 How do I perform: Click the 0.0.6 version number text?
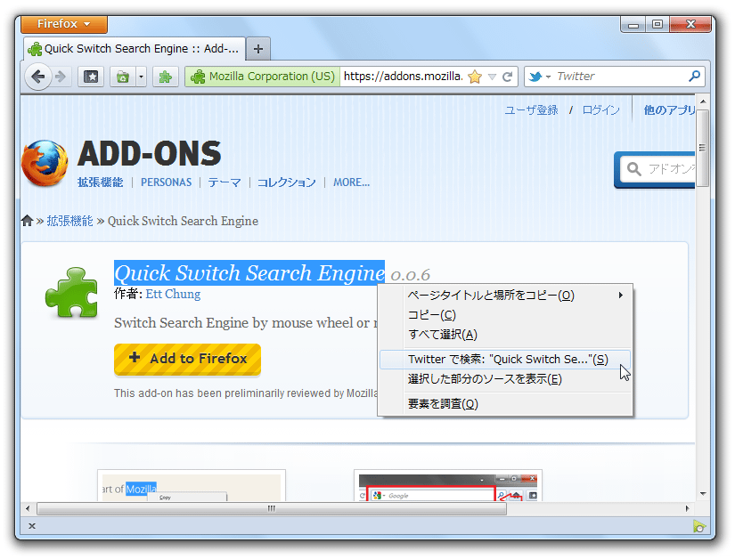pyautogui.click(x=410, y=276)
